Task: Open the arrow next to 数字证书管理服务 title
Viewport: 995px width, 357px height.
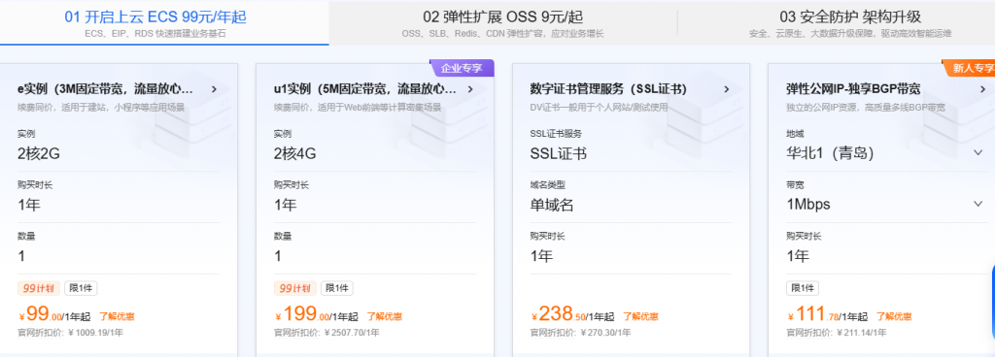Action: 726,89
